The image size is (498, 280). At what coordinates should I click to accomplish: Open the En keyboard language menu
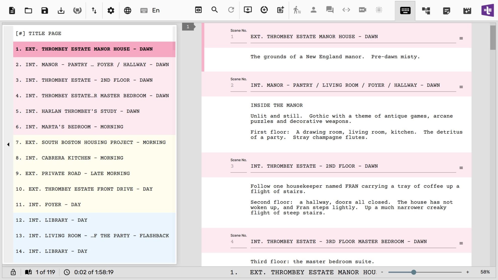point(150,10)
